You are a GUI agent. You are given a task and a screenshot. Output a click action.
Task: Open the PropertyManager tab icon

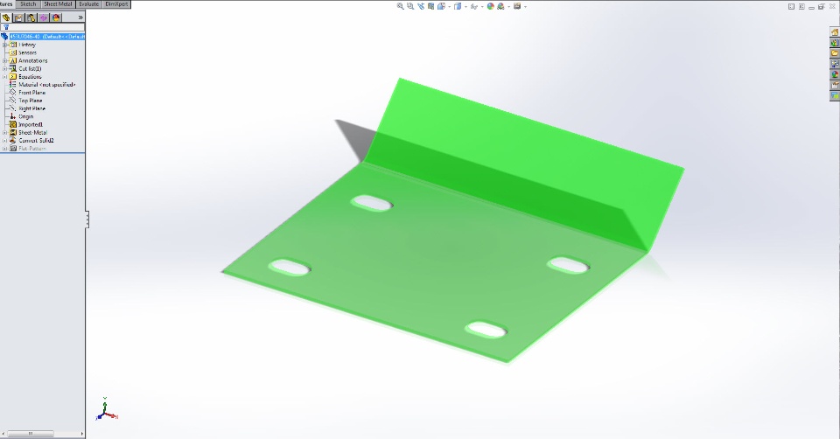click(x=18, y=17)
